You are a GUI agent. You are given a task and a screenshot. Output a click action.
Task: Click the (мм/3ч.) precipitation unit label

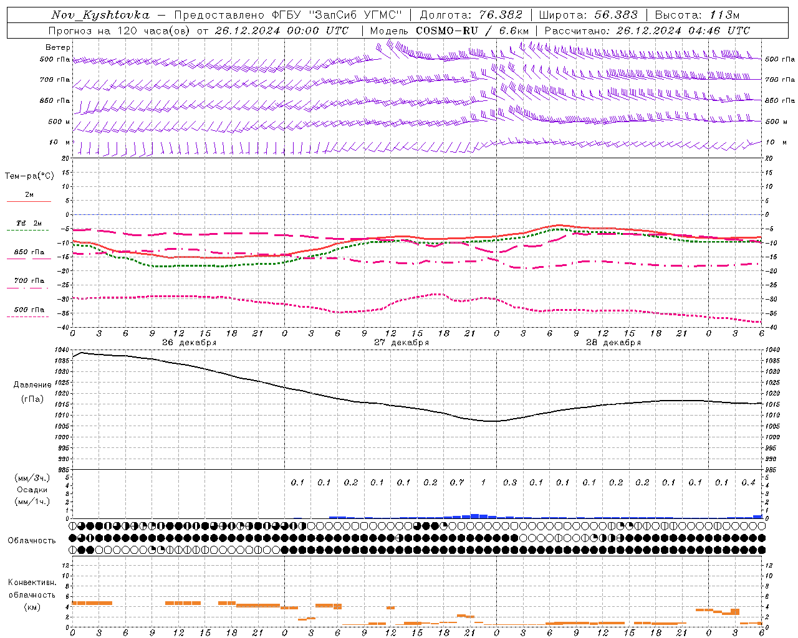tap(32, 478)
